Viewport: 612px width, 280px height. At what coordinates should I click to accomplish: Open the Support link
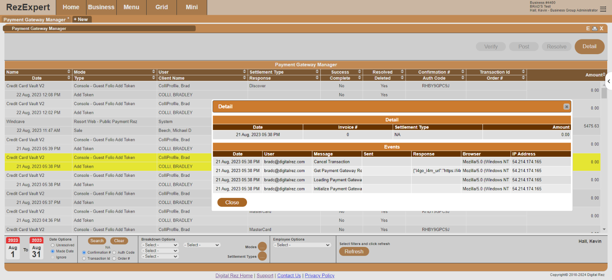click(265, 276)
